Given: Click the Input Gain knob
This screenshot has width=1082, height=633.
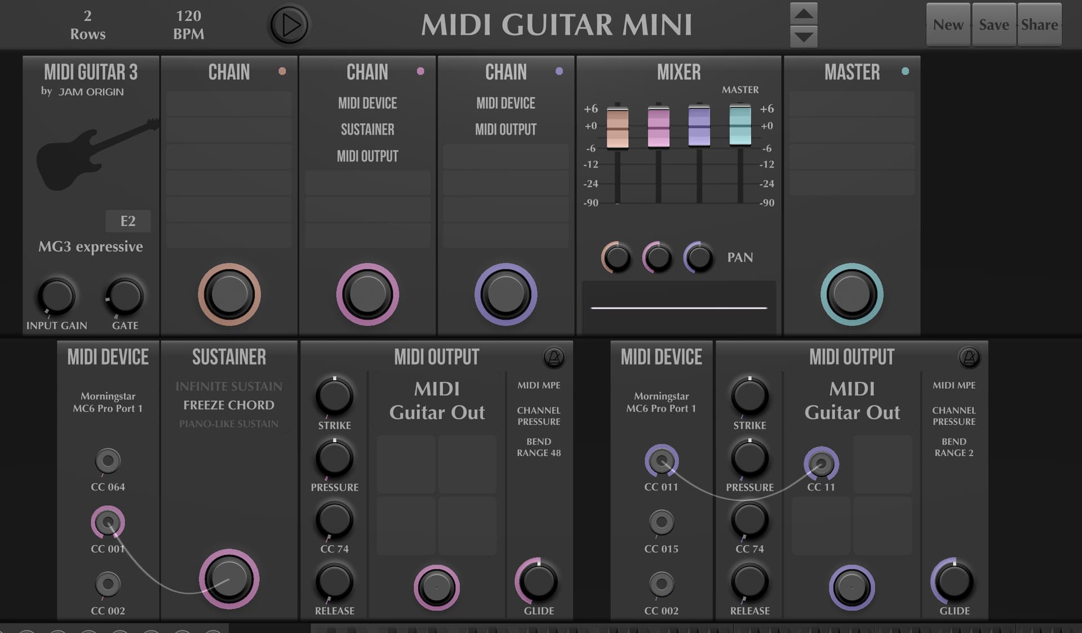Looking at the screenshot, I should pos(56,296).
